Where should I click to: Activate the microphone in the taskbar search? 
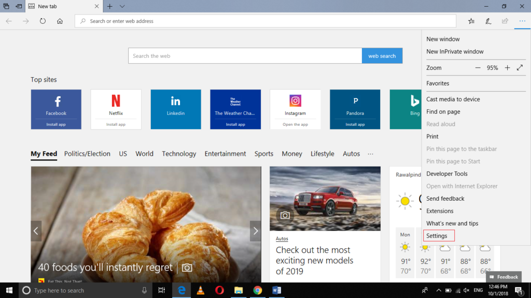pos(144,290)
